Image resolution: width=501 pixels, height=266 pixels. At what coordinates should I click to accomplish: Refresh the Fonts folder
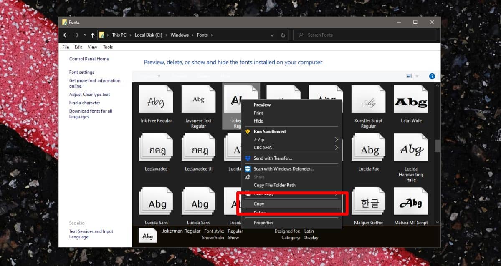tap(283, 35)
